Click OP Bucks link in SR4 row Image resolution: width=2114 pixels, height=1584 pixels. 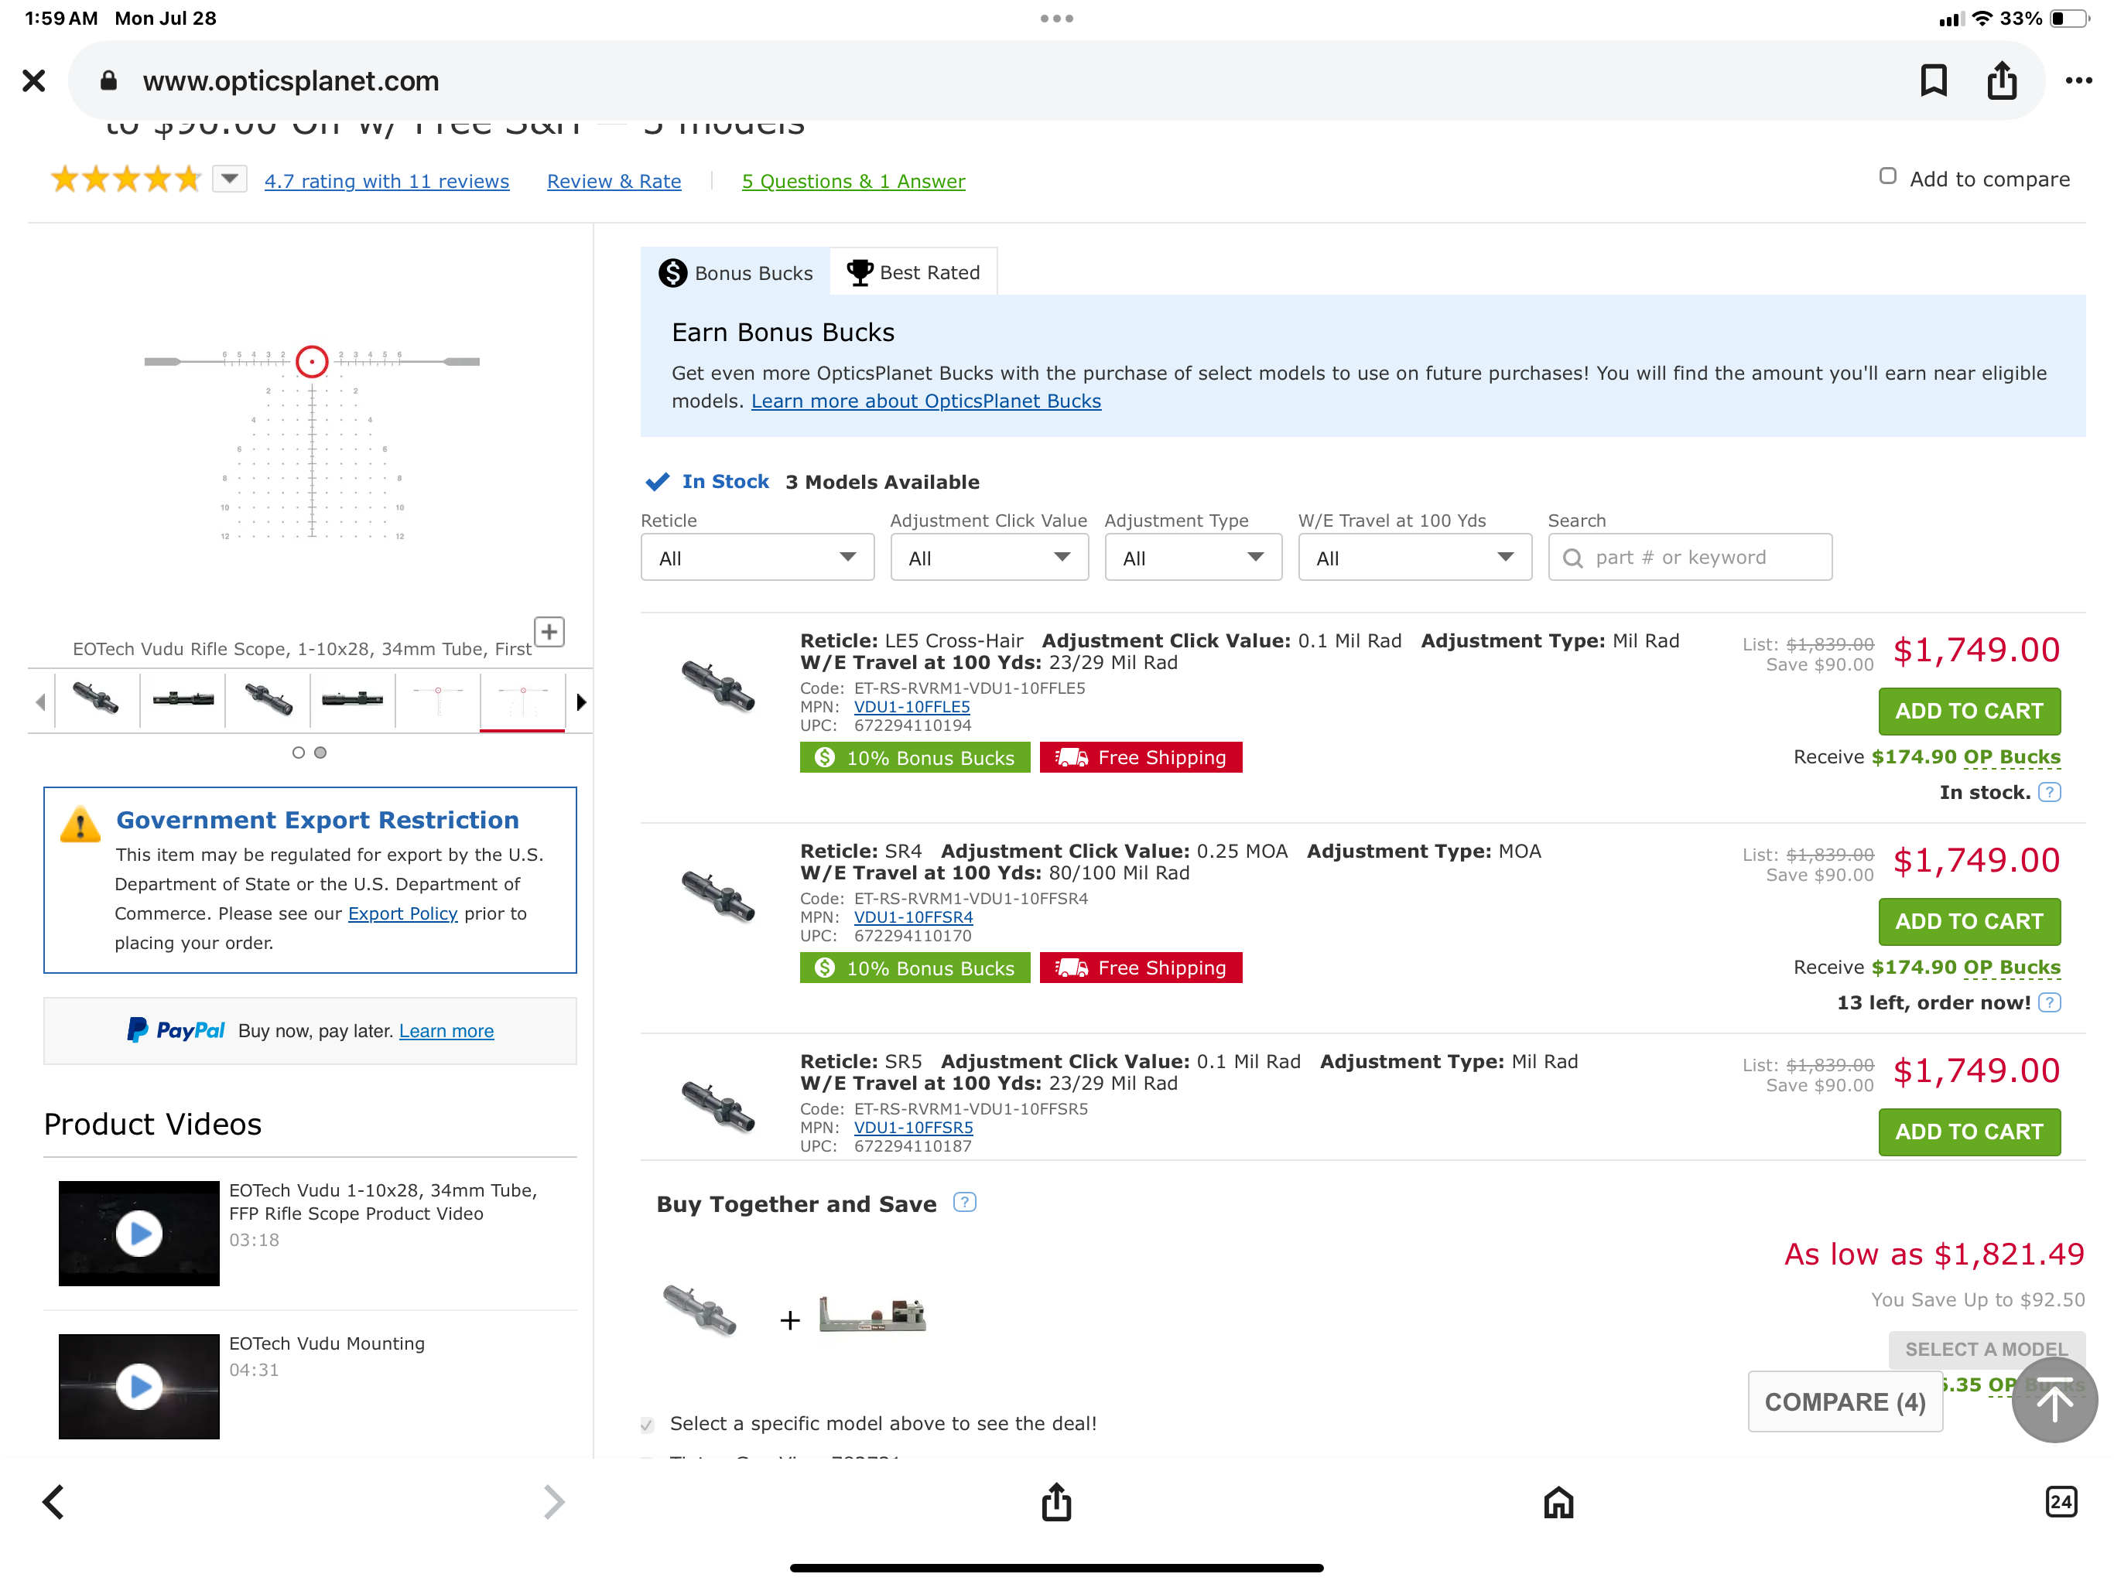(x=2012, y=967)
